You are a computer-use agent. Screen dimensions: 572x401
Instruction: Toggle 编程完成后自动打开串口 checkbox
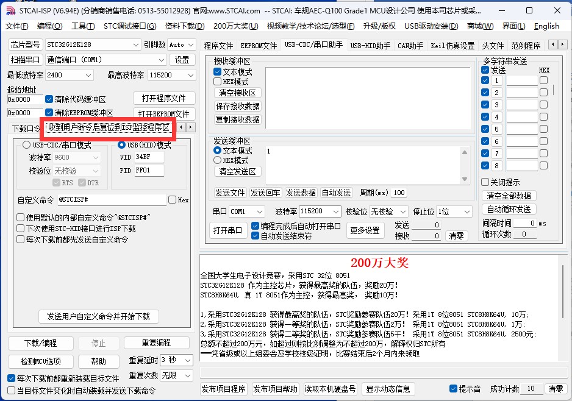(x=256, y=226)
